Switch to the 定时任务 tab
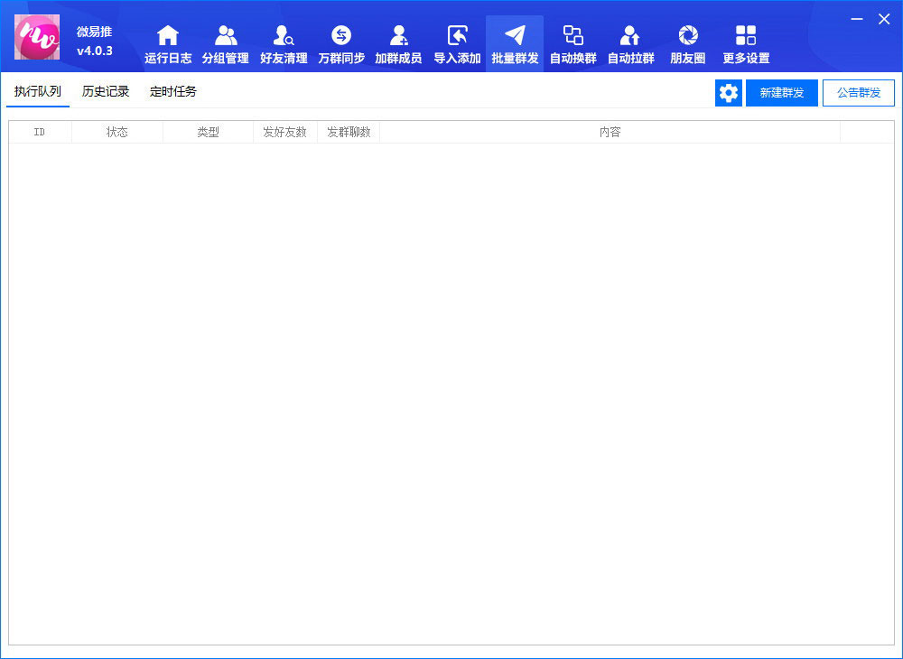Screen dimensions: 903x659 point(173,92)
